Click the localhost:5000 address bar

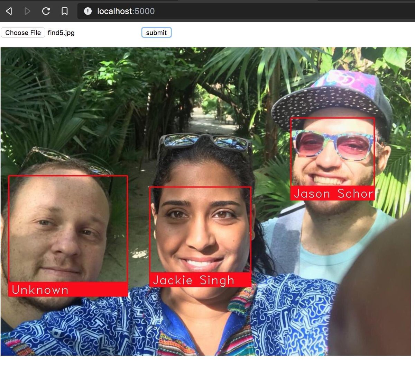click(x=246, y=11)
